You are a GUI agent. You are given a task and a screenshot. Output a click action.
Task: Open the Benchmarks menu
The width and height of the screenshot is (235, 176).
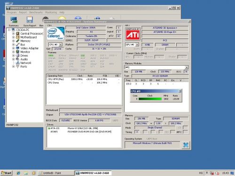[x=36, y=12]
